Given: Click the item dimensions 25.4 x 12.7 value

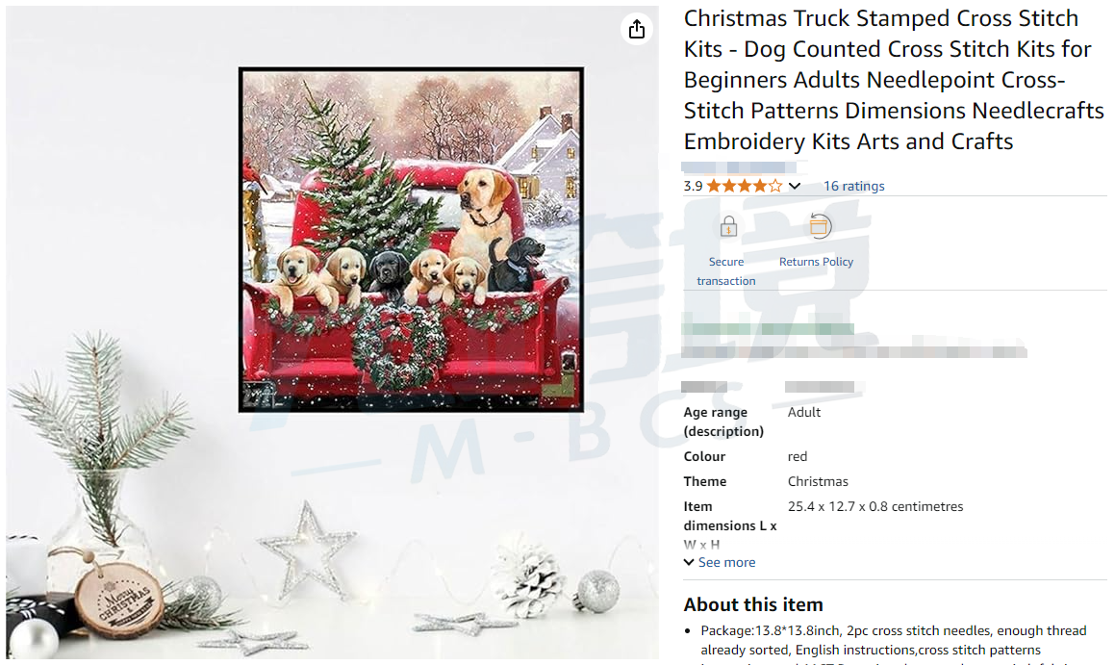Looking at the screenshot, I should (x=875, y=506).
